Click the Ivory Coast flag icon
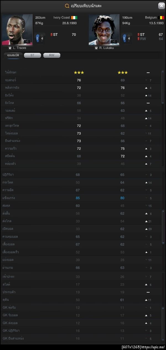 pyautogui.click(x=74, y=17)
